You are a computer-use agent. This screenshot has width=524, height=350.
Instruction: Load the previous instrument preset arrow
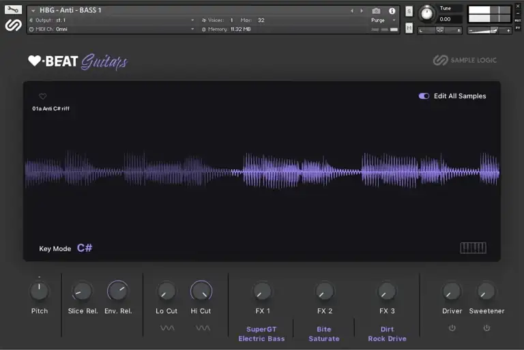pyautogui.click(x=352, y=11)
